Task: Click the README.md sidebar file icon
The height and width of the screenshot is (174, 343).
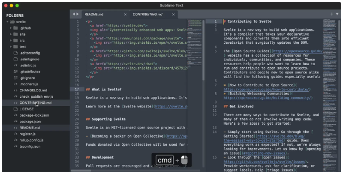Action: click(16, 128)
